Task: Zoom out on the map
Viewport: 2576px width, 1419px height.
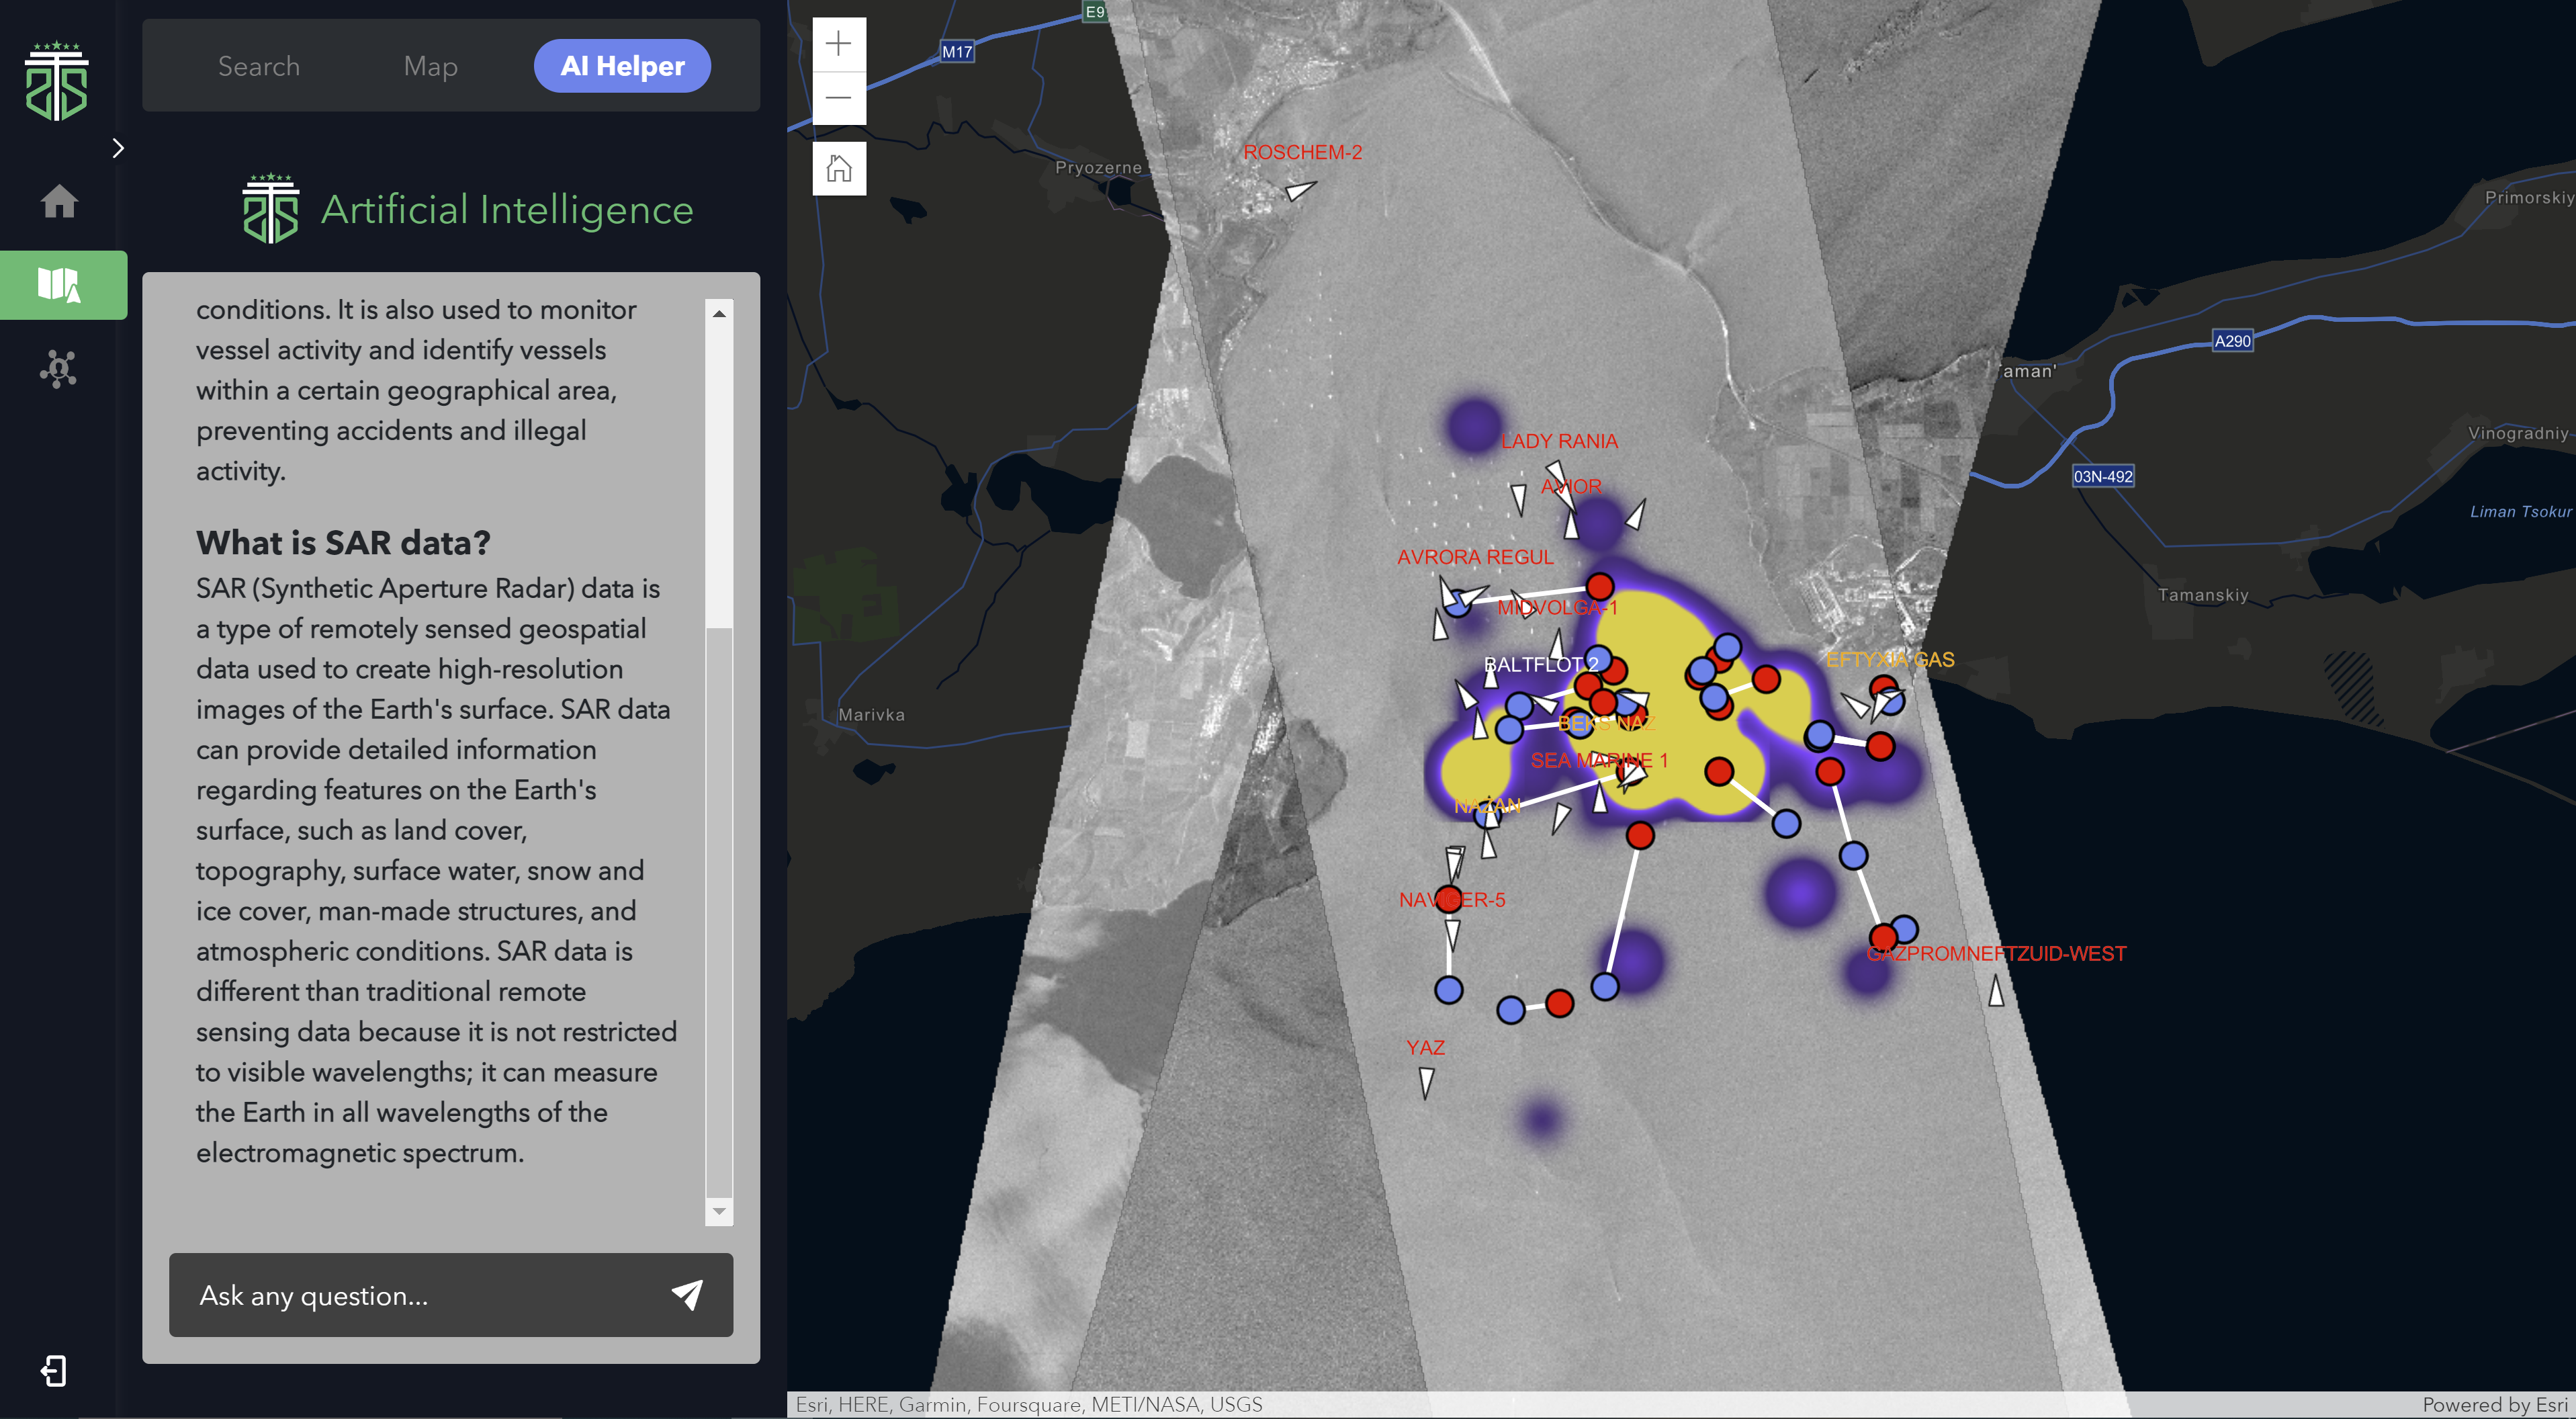Action: click(838, 98)
